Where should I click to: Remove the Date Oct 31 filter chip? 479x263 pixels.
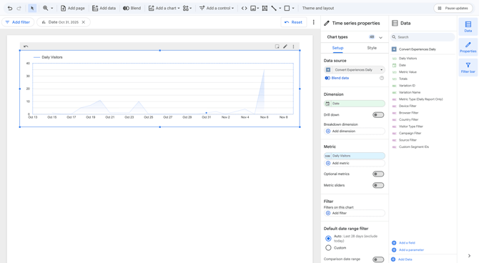coord(84,22)
